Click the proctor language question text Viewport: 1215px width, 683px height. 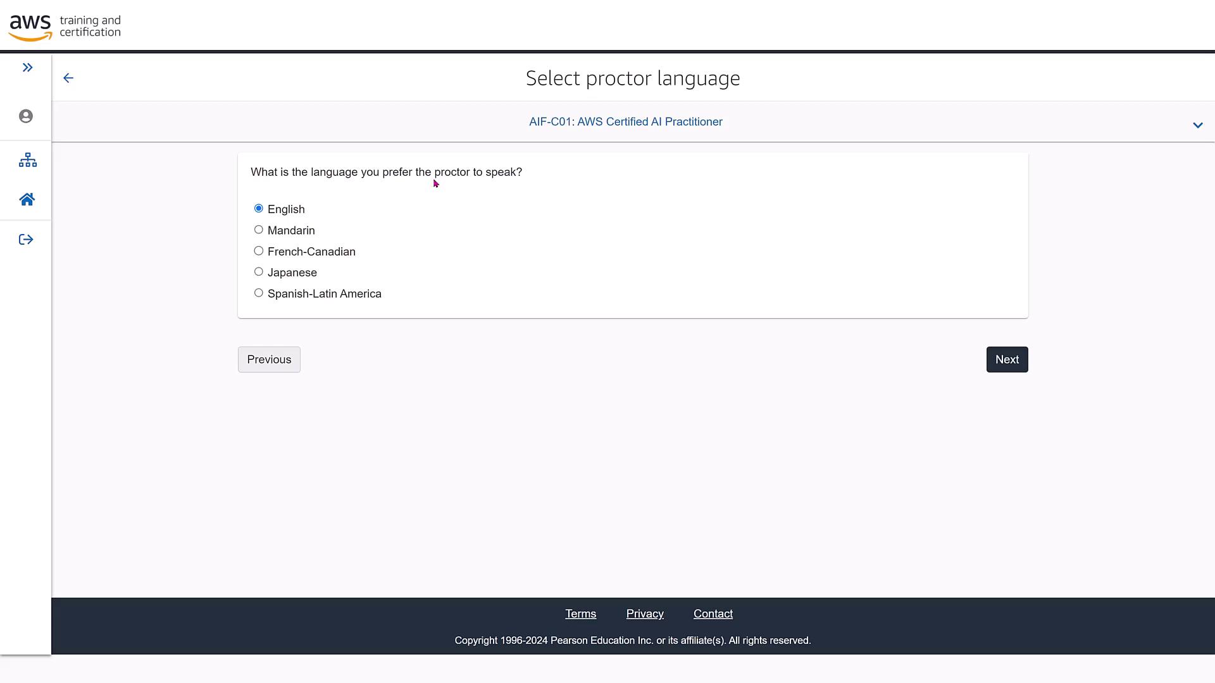tap(386, 172)
